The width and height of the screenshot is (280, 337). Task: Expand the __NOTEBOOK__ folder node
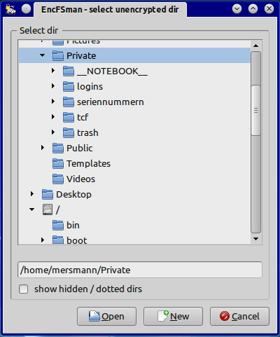coord(53,71)
